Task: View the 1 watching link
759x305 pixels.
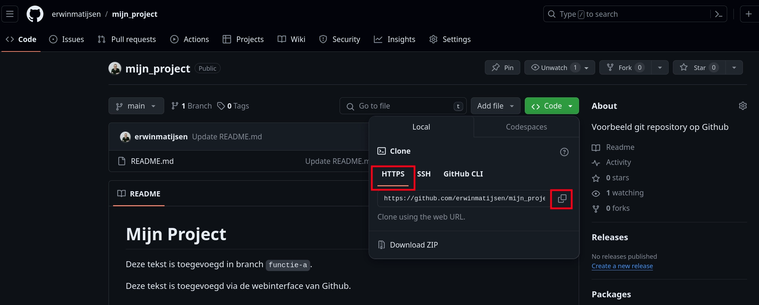Action: click(618, 193)
